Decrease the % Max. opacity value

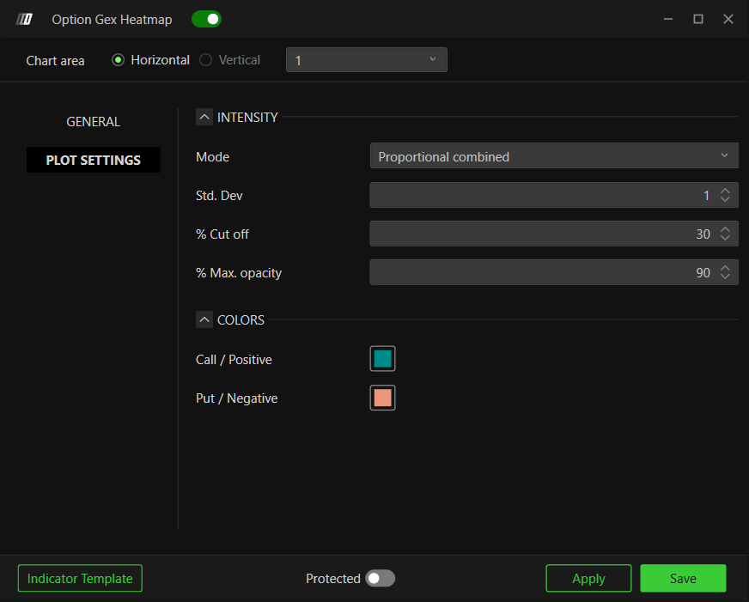pyautogui.click(x=725, y=277)
